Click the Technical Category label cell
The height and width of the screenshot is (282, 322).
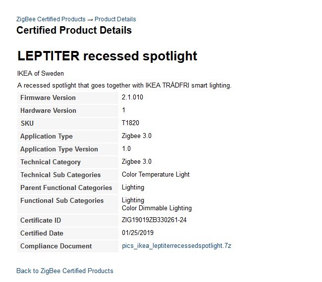[68, 162]
